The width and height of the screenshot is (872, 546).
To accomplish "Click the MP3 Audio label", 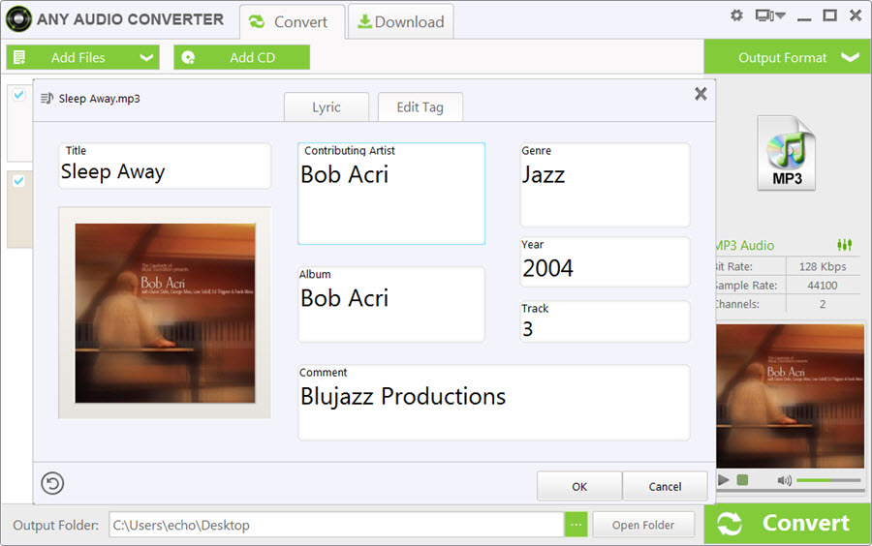I will [x=745, y=245].
